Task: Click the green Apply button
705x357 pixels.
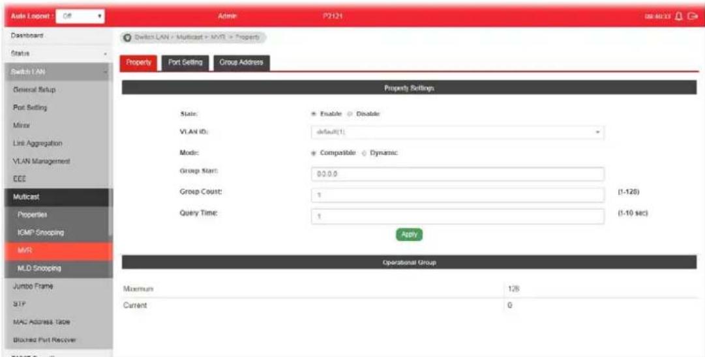Action: point(409,235)
